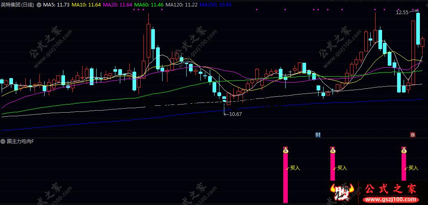Screen dimensions: 428x205
Task: Open the dropdown beside 英特集团(日线) title
Action: pos(39,5)
